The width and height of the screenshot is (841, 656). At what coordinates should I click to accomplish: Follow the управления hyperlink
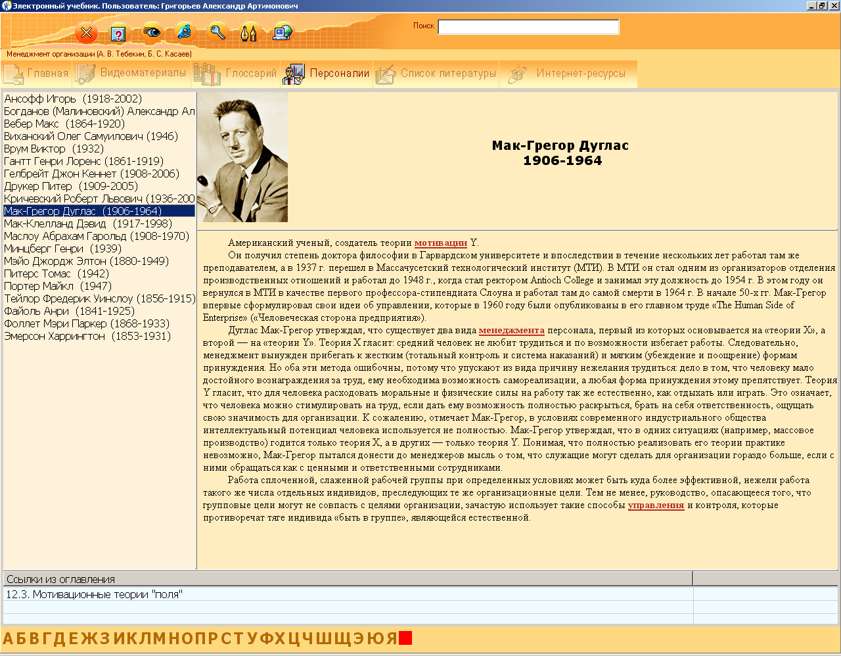[656, 505]
